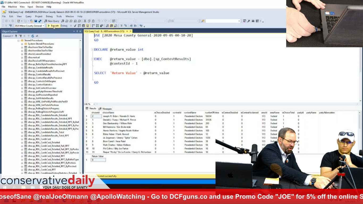This screenshot has height=204, width=363.
Task: Click the Quick Launch search field
Action: [x=223, y=21]
